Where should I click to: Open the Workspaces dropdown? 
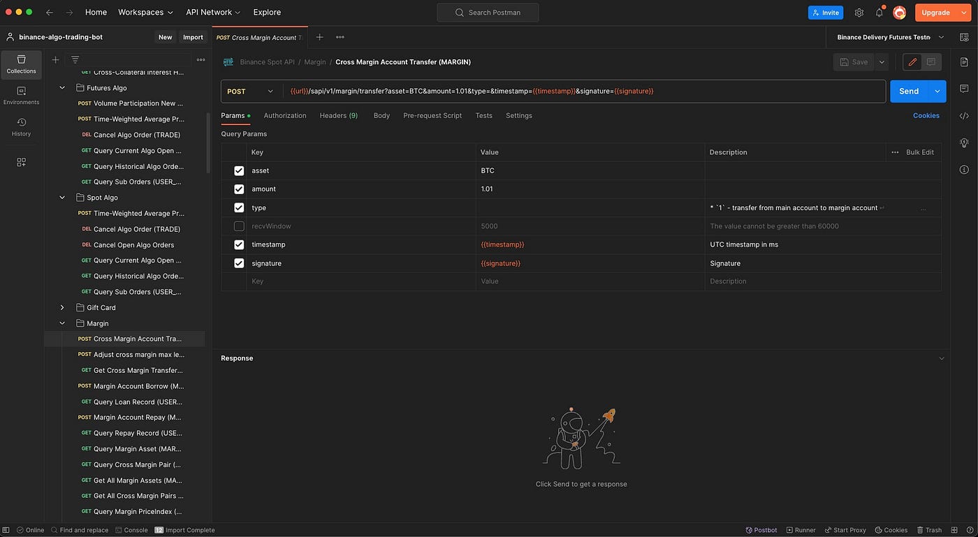click(x=145, y=13)
